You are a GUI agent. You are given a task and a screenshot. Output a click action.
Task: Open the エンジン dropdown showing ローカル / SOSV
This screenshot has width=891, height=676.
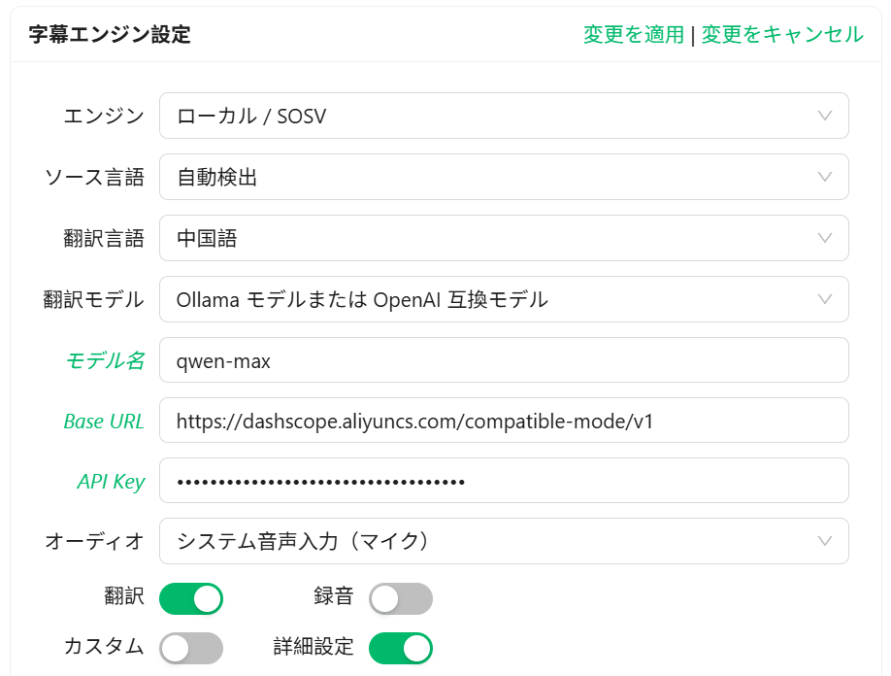point(504,117)
